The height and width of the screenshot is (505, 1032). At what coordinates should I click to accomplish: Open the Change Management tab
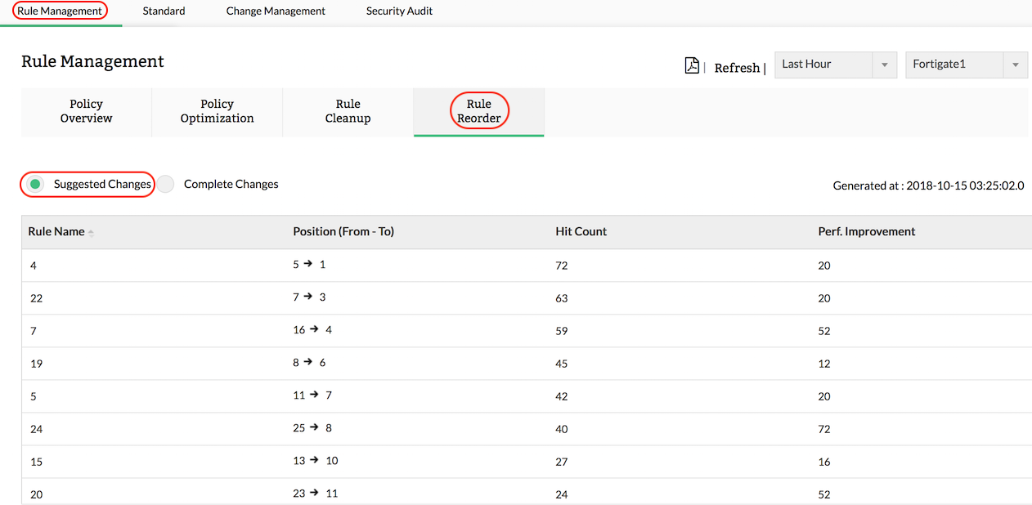275,11
